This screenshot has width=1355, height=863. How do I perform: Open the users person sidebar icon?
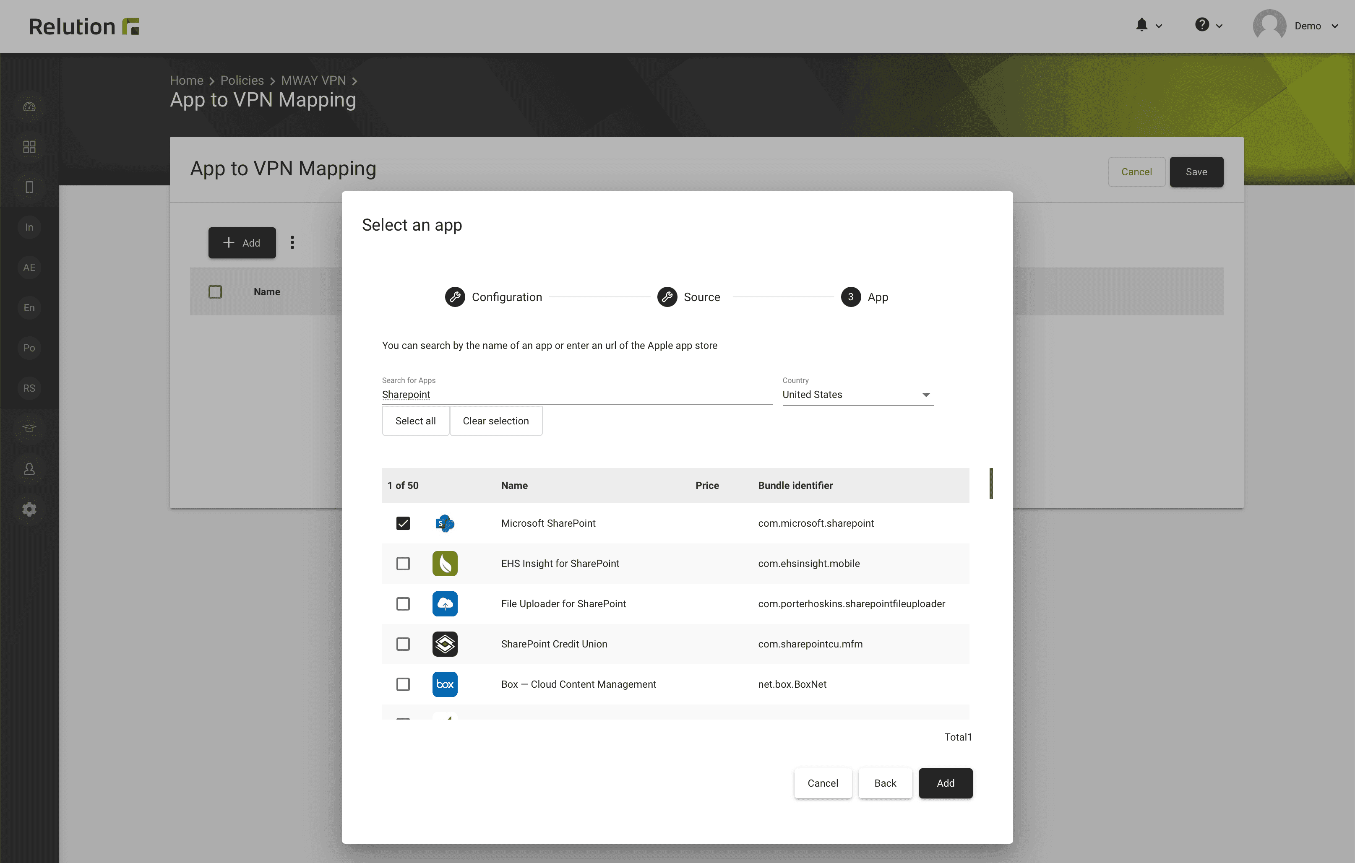tap(29, 469)
